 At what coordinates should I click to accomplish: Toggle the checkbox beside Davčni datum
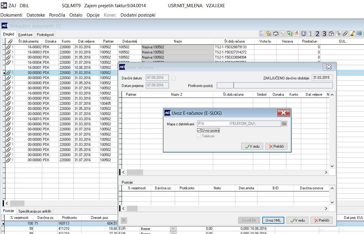click(x=173, y=78)
